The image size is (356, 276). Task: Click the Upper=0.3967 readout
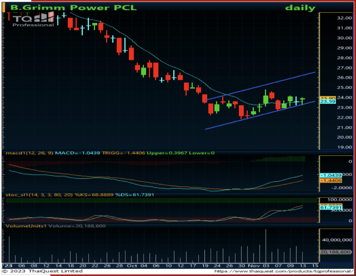167,153
